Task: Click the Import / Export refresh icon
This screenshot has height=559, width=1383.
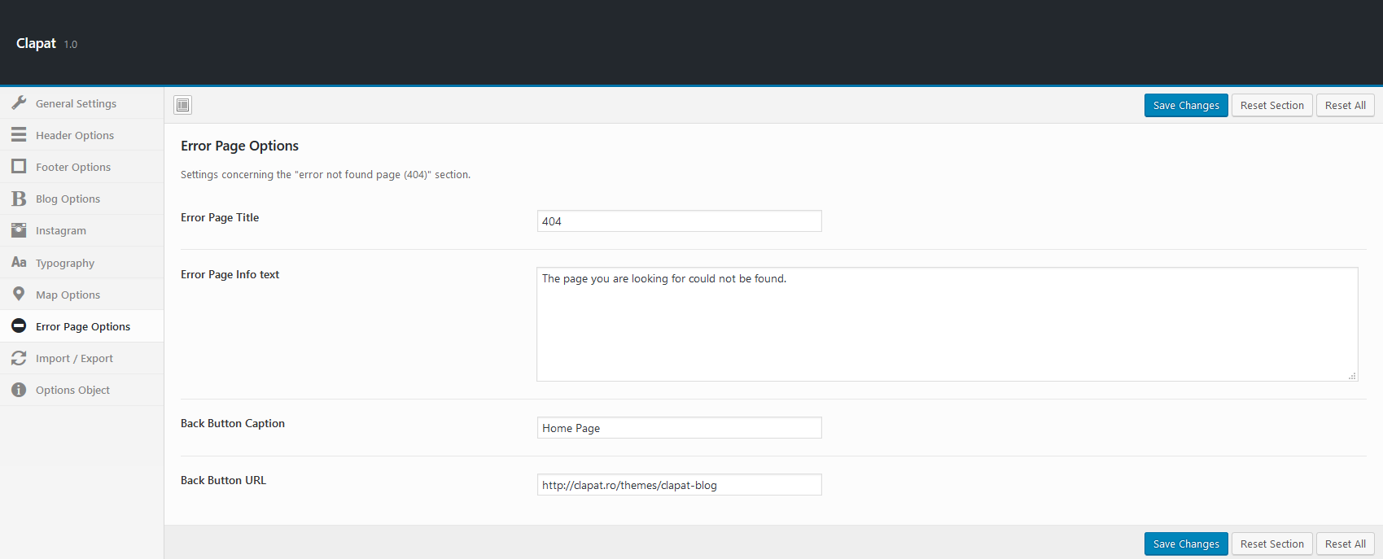Action: tap(19, 358)
